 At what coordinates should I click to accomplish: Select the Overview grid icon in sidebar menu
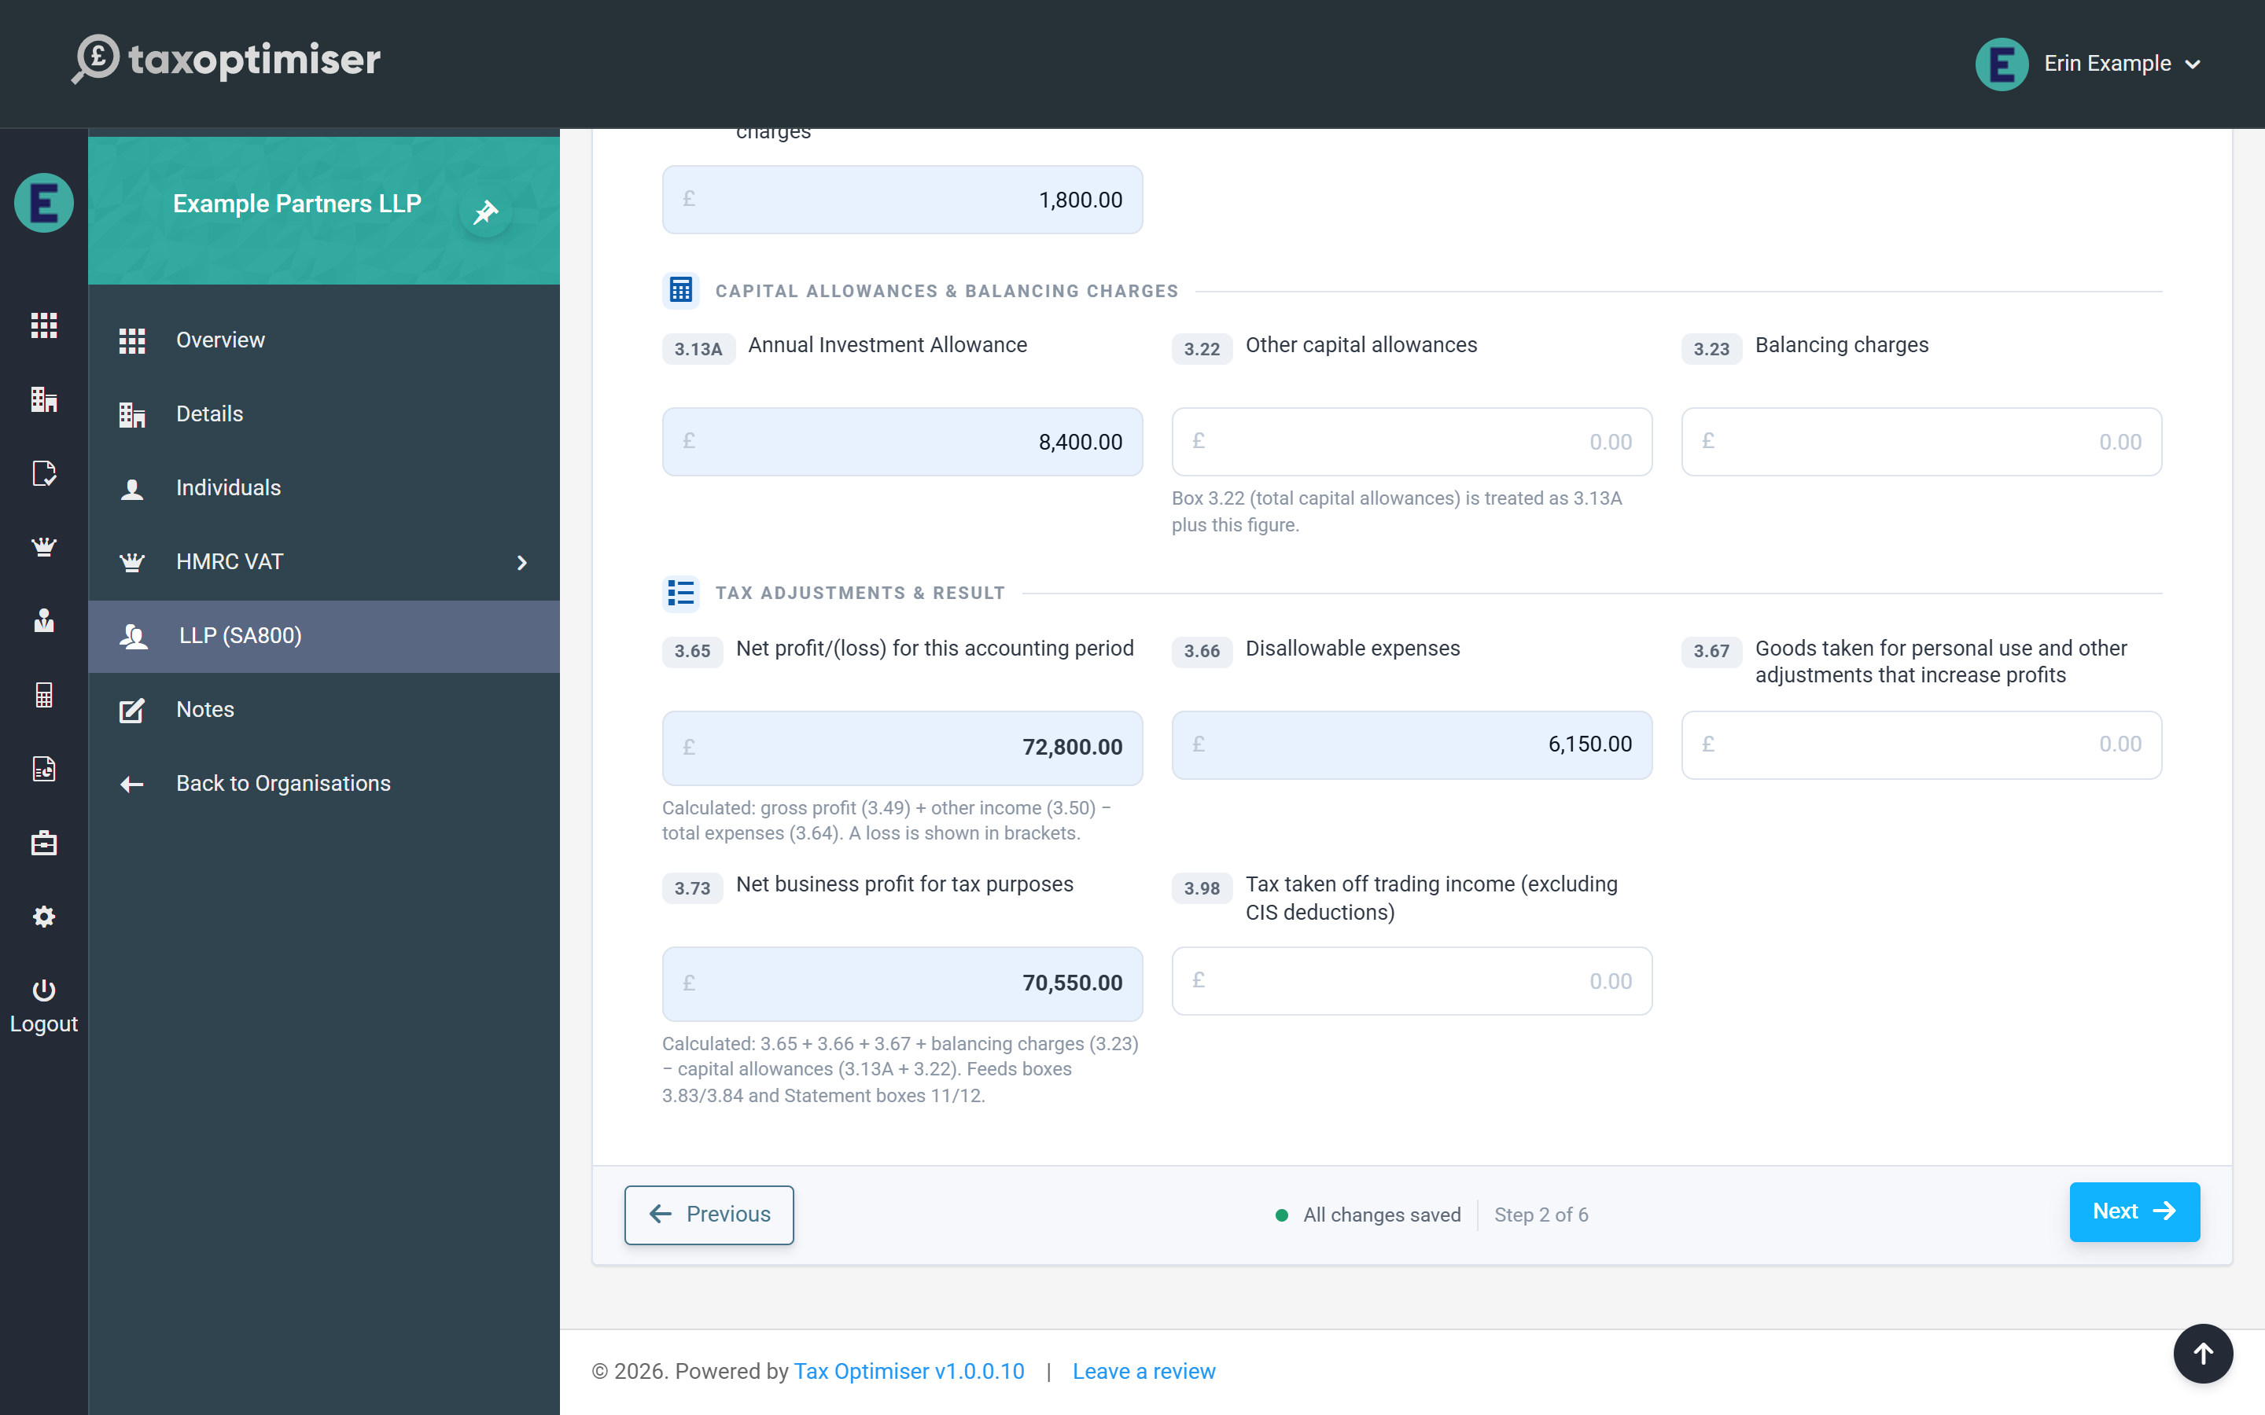click(x=132, y=340)
